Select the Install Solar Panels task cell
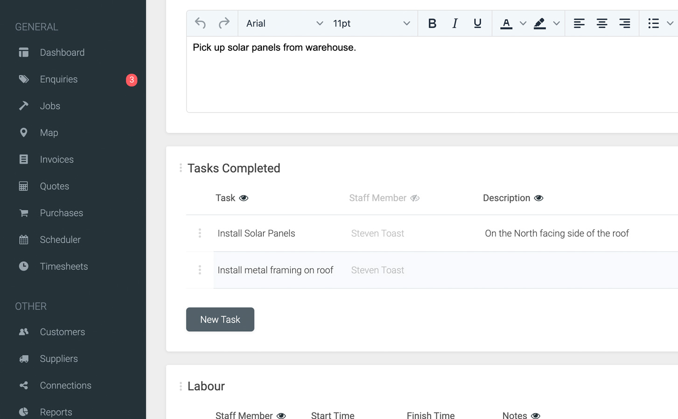Viewport: 678px width, 419px height. (256, 233)
